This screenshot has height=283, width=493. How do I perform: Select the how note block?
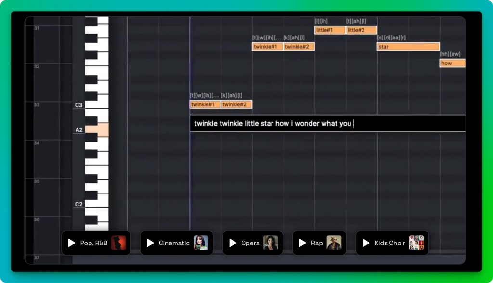[453, 63]
